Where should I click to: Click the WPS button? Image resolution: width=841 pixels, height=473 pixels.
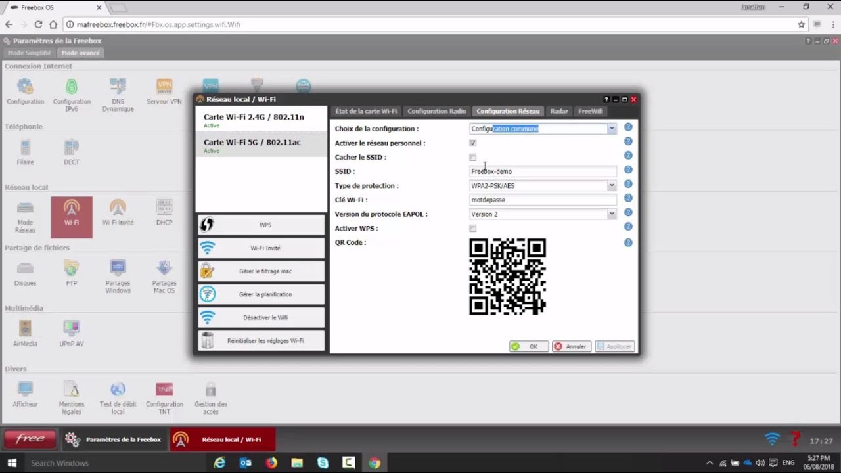click(x=261, y=225)
